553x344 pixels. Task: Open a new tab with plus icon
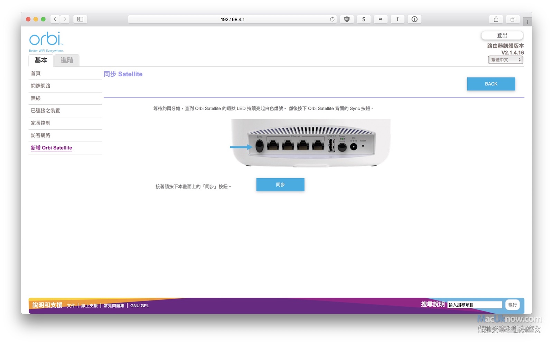pyautogui.click(x=527, y=22)
